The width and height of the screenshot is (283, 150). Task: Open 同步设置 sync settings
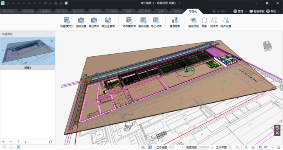point(226,22)
